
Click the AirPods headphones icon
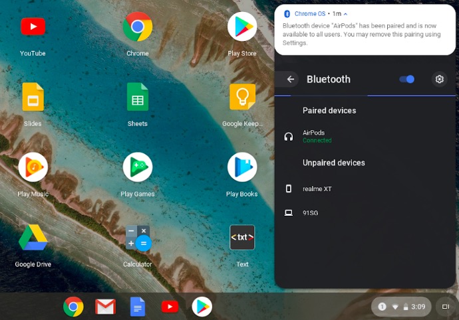[x=289, y=137]
